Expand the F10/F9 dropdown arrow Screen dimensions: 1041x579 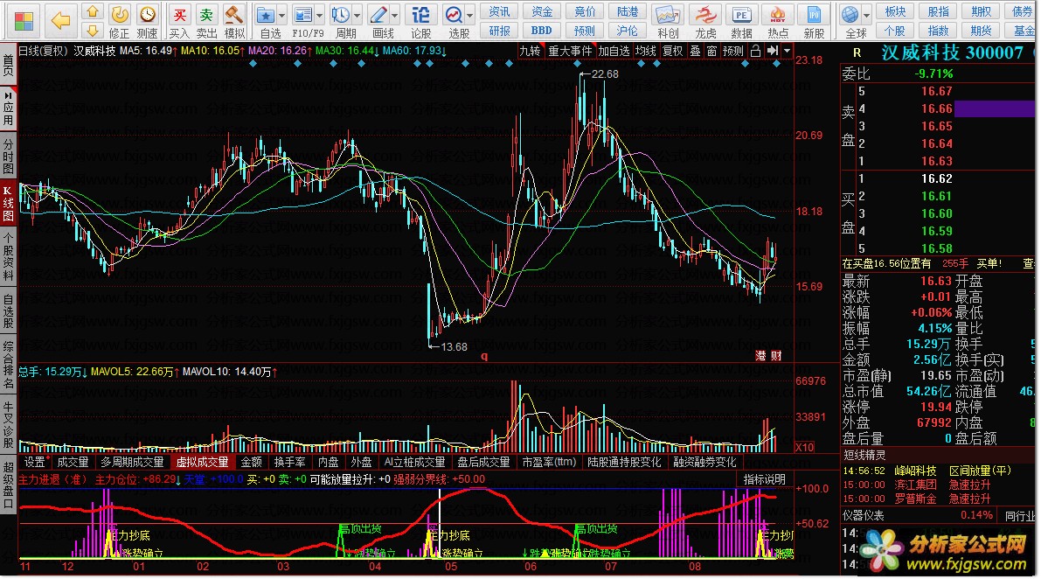tap(319, 15)
